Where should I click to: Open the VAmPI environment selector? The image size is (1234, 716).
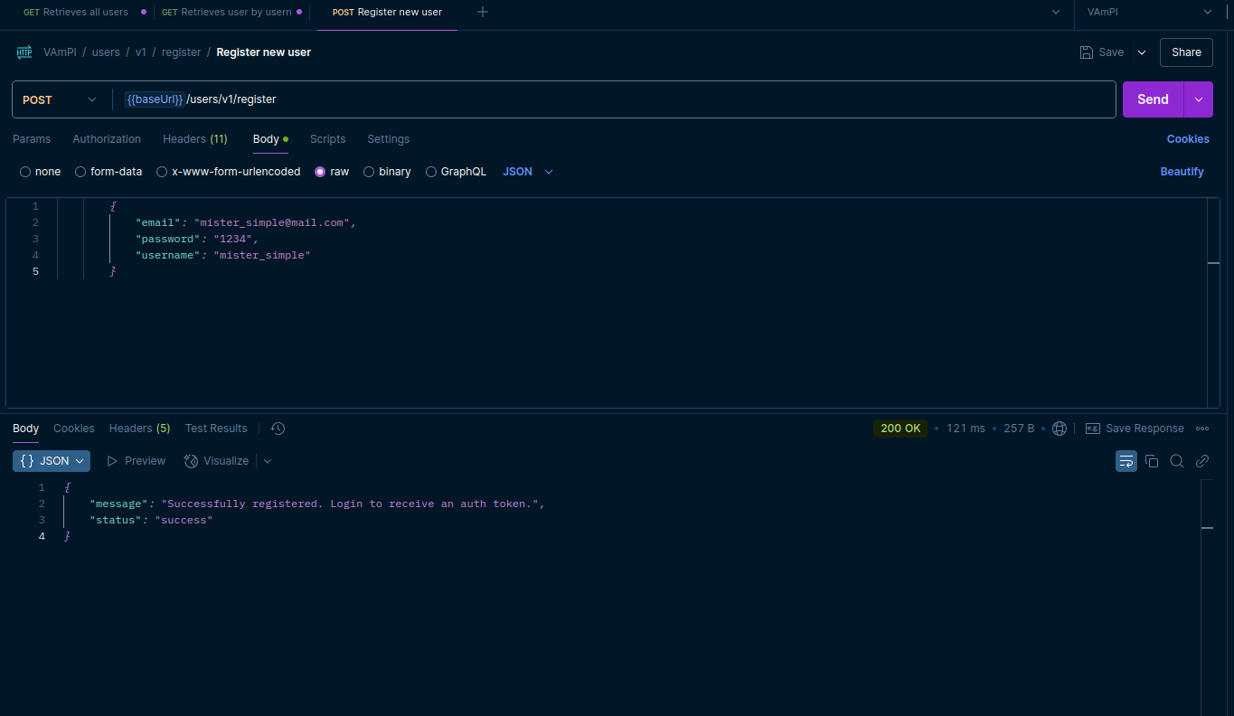tap(1149, 12)
